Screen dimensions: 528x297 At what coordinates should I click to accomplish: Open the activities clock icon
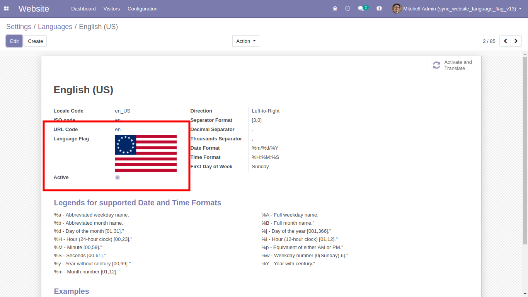coord(347,9)
